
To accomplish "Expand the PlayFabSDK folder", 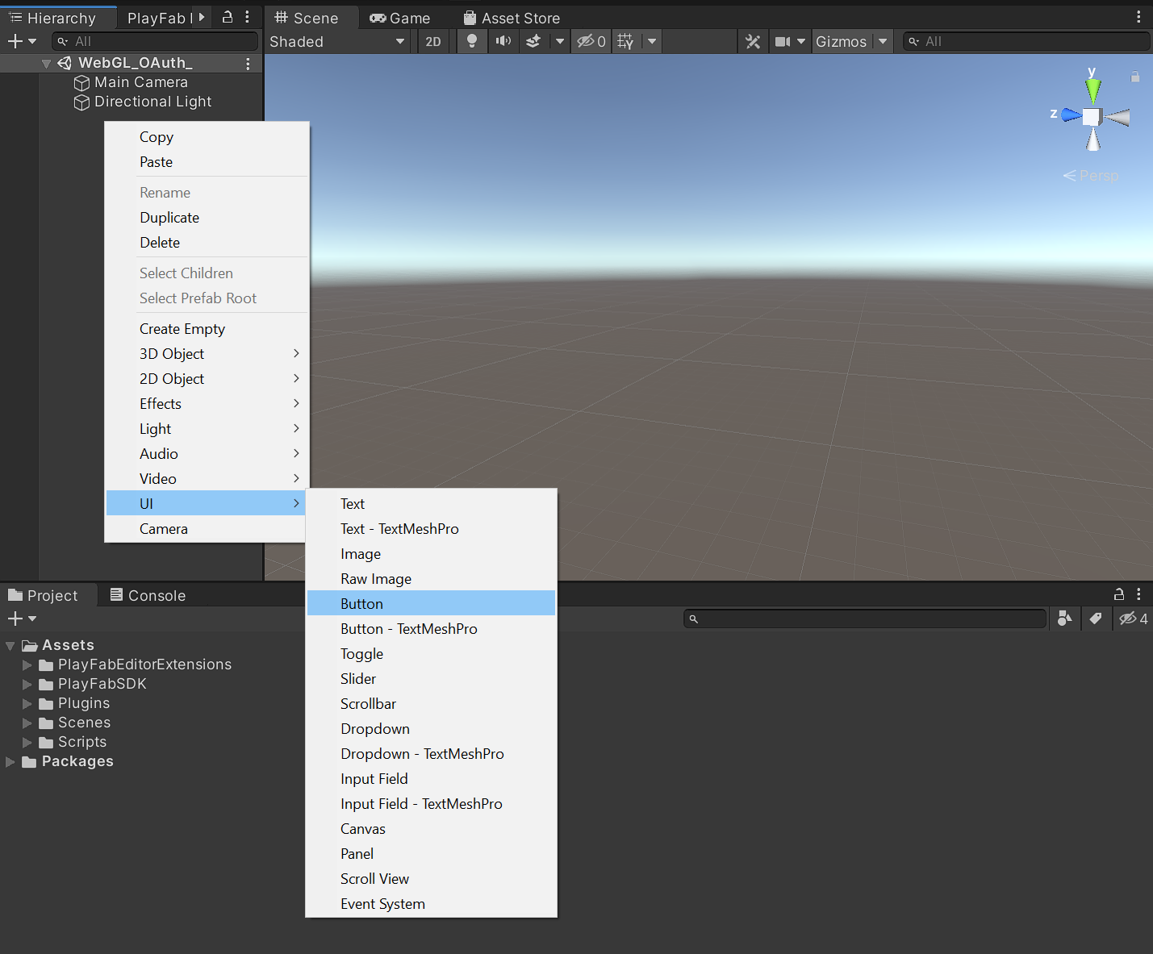I will coord(27,684).
